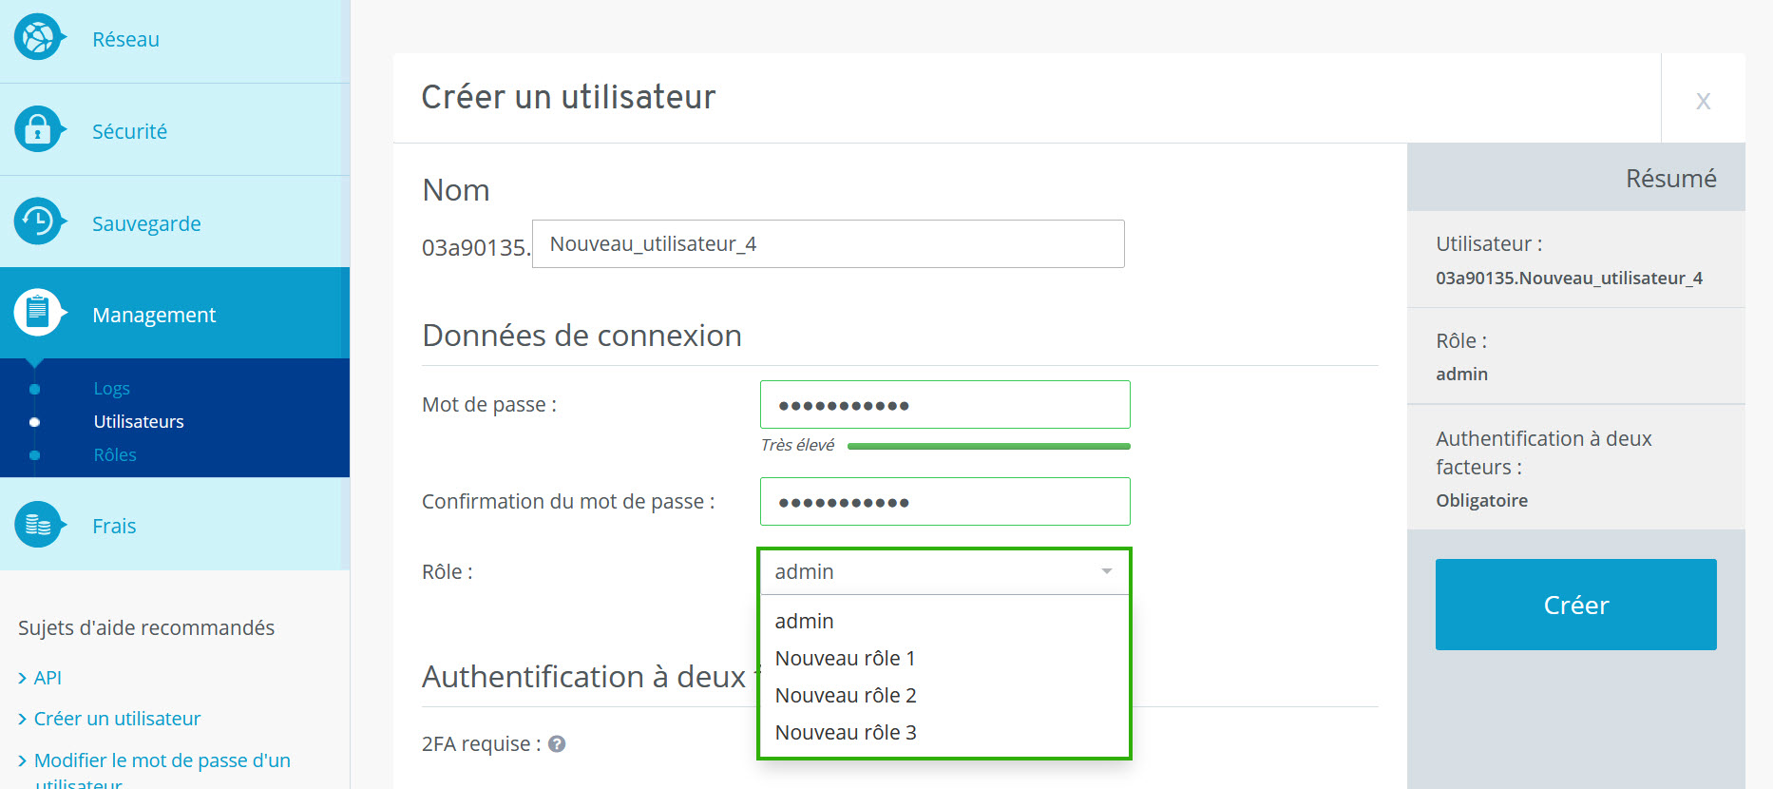The height and width of the screenshot is (789, 1773).
Task: Click the Très élevé strength label
Action: (x=797, y=445)
